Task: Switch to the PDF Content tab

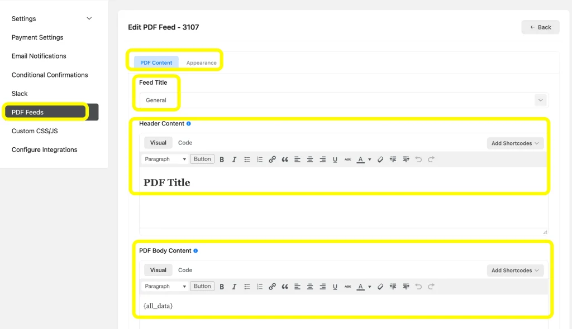Action: click(x=156, y=62)
